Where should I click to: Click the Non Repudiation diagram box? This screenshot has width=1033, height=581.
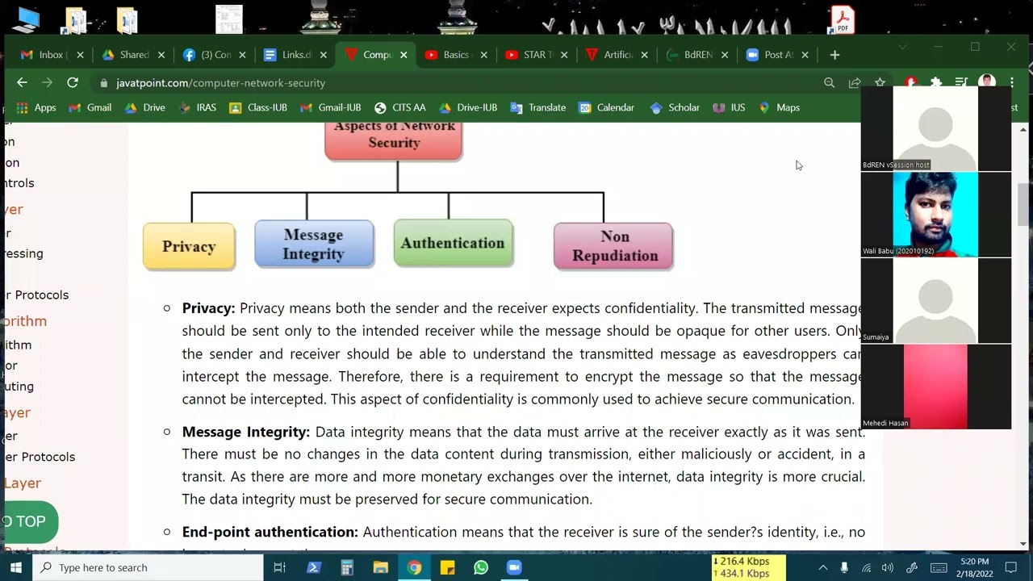[613, 246]
